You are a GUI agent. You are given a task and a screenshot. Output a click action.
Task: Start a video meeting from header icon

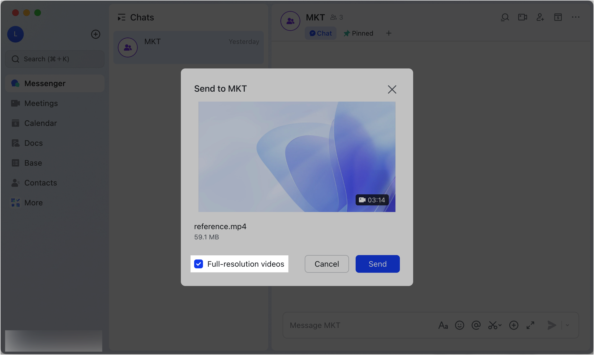click(523, 17)
